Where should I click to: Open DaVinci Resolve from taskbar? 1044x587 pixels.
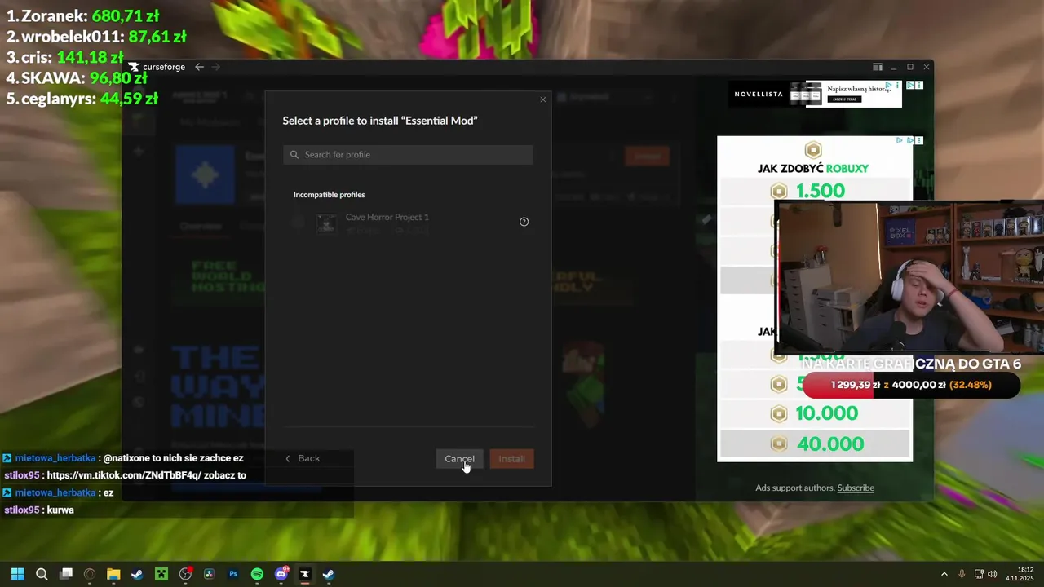(209, 574)
